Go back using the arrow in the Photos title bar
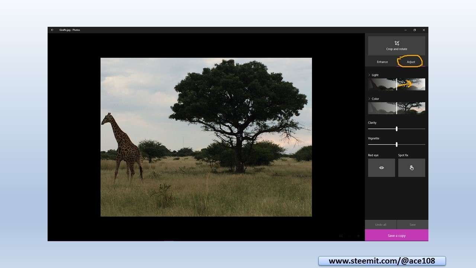 (x=52, y=30)
